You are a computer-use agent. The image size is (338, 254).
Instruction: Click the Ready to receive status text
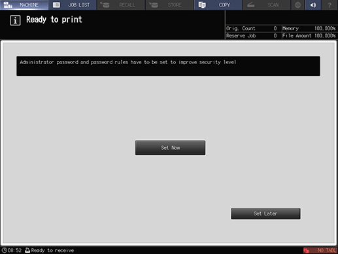[52, 250]
